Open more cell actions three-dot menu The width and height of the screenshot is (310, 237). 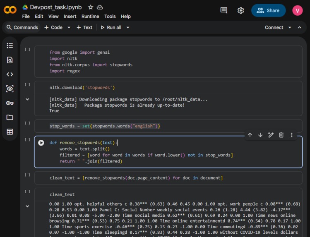click(292, 135)
